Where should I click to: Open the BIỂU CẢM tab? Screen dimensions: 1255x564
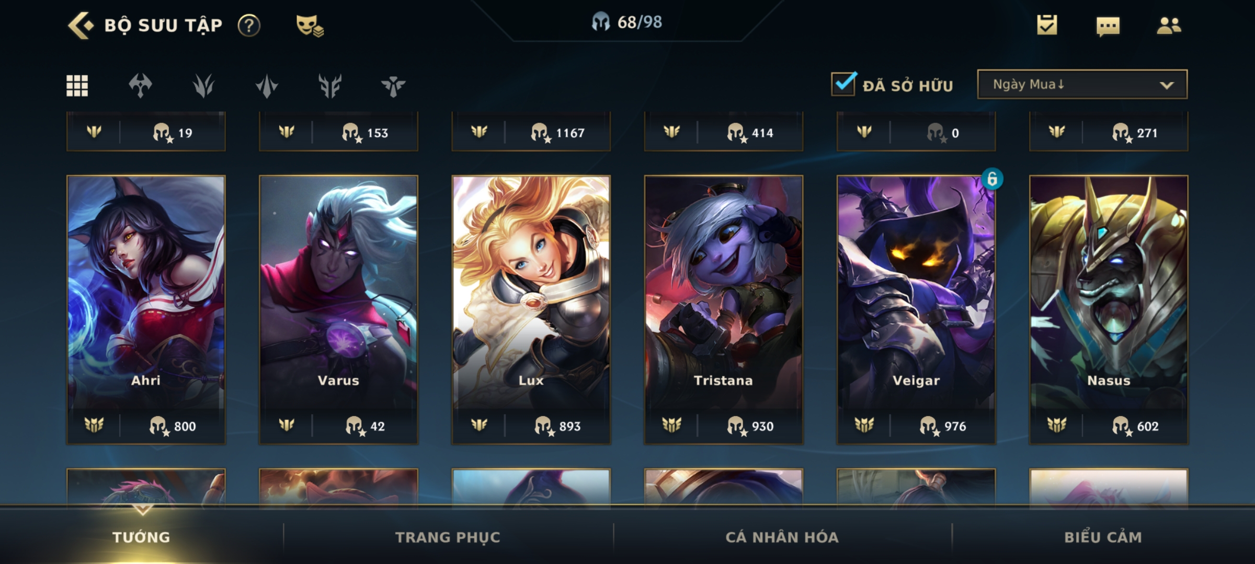tap(1103, 537)
